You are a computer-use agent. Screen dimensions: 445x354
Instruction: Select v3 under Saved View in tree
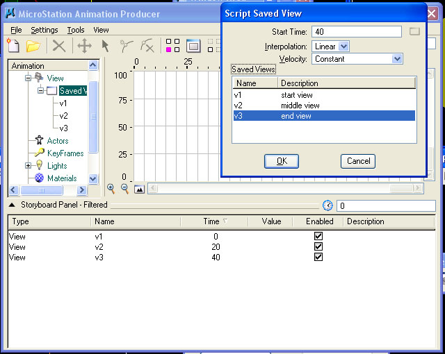pos(63,128)
